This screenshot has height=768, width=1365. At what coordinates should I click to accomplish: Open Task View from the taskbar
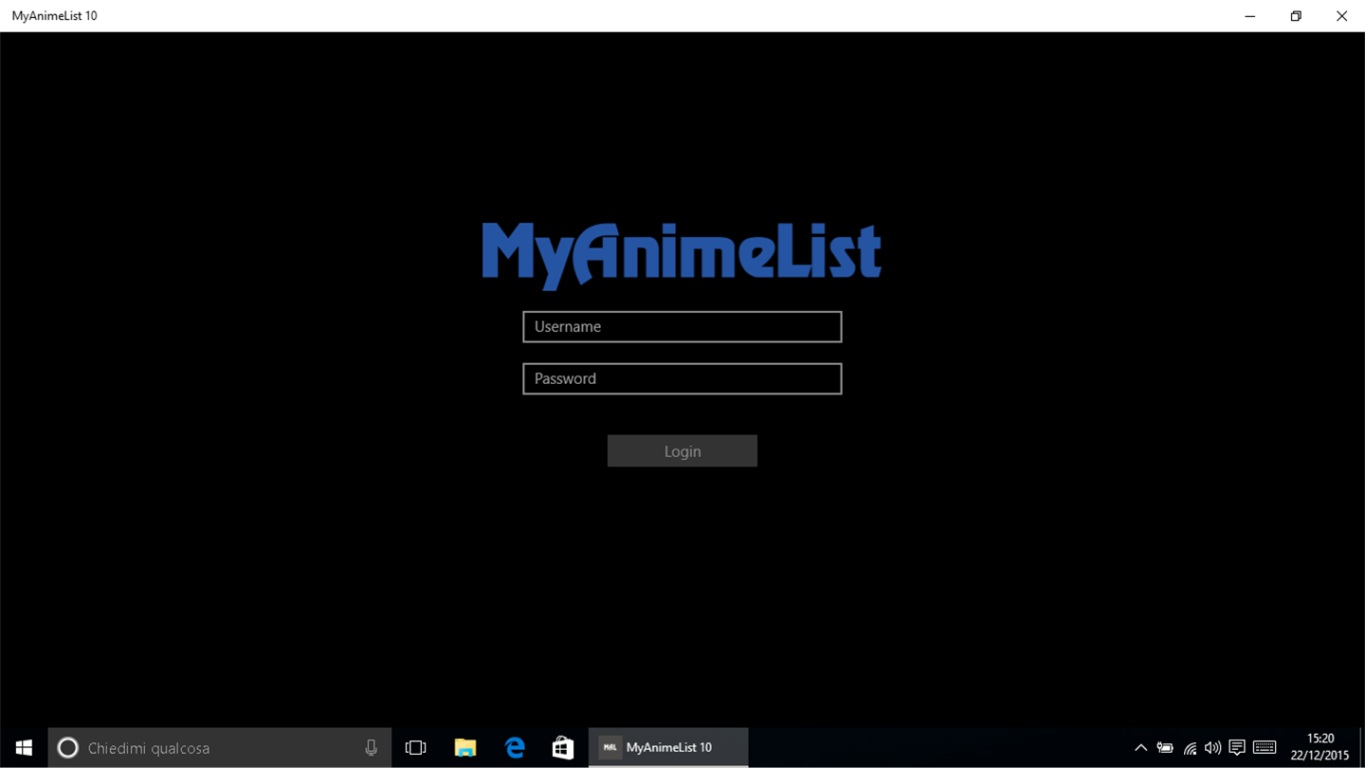point(415,748)
